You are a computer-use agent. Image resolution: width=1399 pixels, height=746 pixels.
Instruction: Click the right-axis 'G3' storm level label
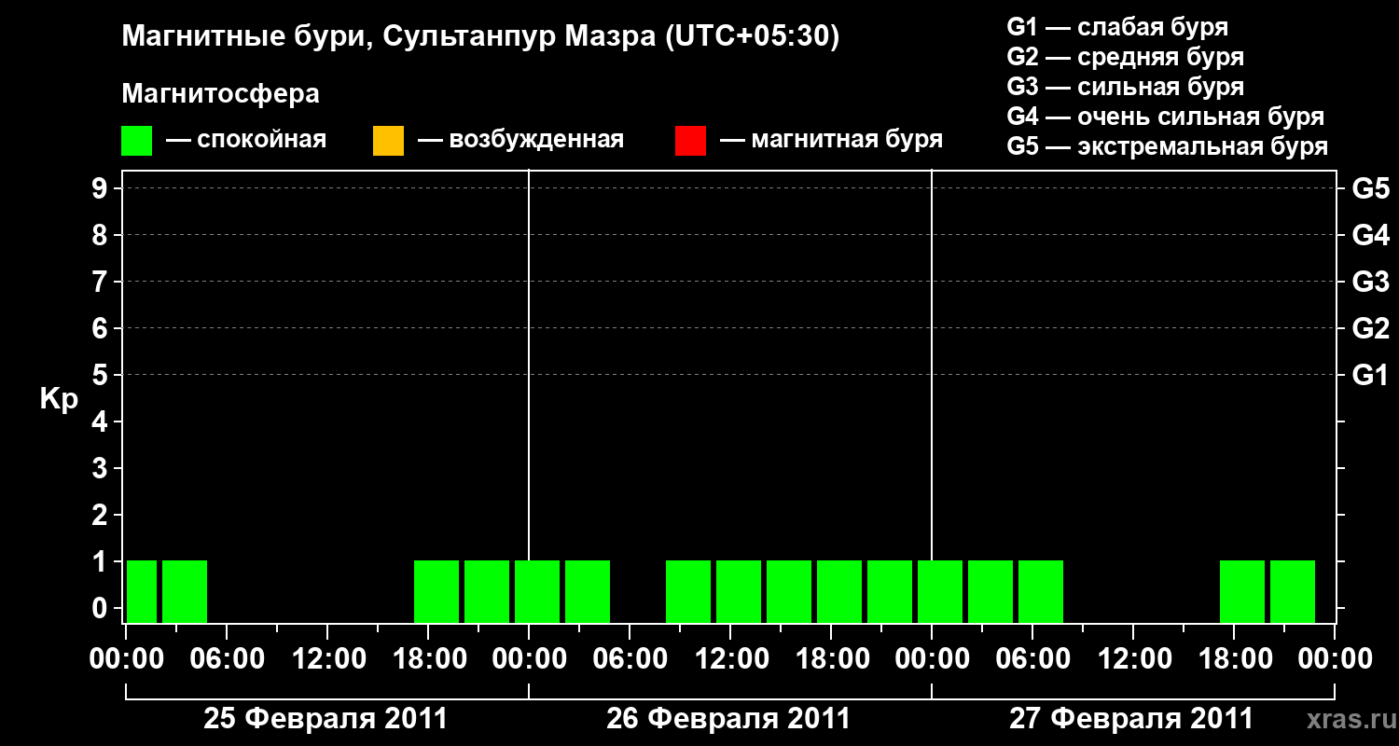(1371, 282)
